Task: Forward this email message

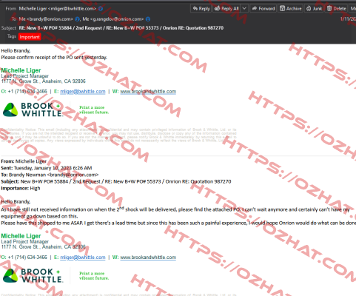Action: point(263,9)
